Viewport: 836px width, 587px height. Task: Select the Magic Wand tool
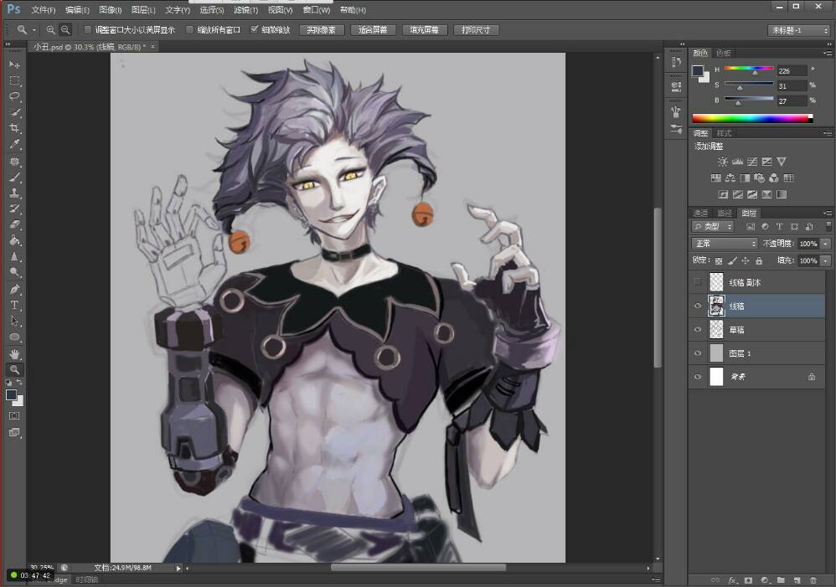click(14, 112)
